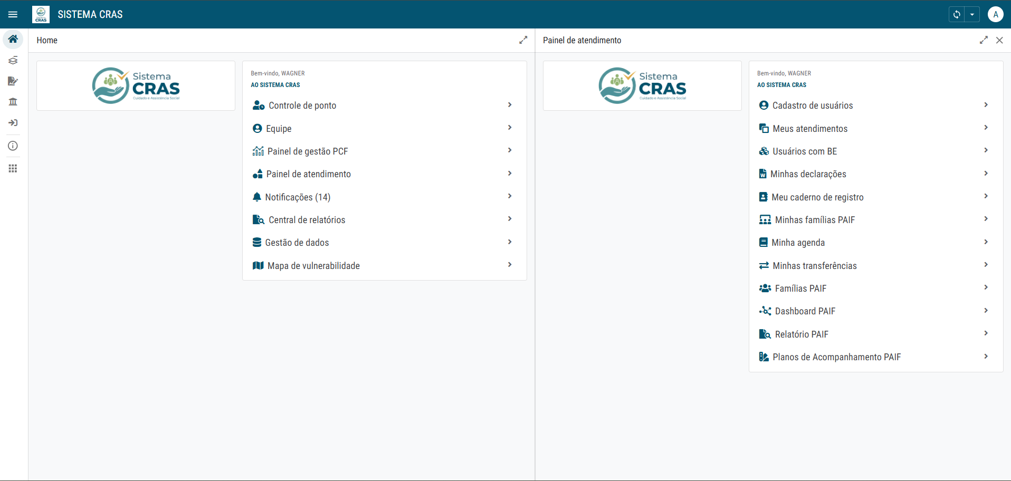Viewport: 1011px width, 481px height.
Task: Click the Sistema CRAS logo in the Home panel
Action: point(136,85)
